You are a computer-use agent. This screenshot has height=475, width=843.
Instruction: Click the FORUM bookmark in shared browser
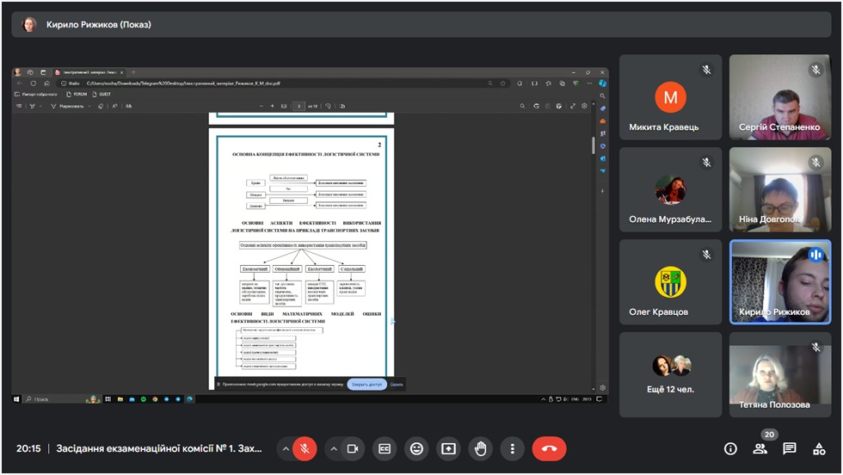coord(77,94)
